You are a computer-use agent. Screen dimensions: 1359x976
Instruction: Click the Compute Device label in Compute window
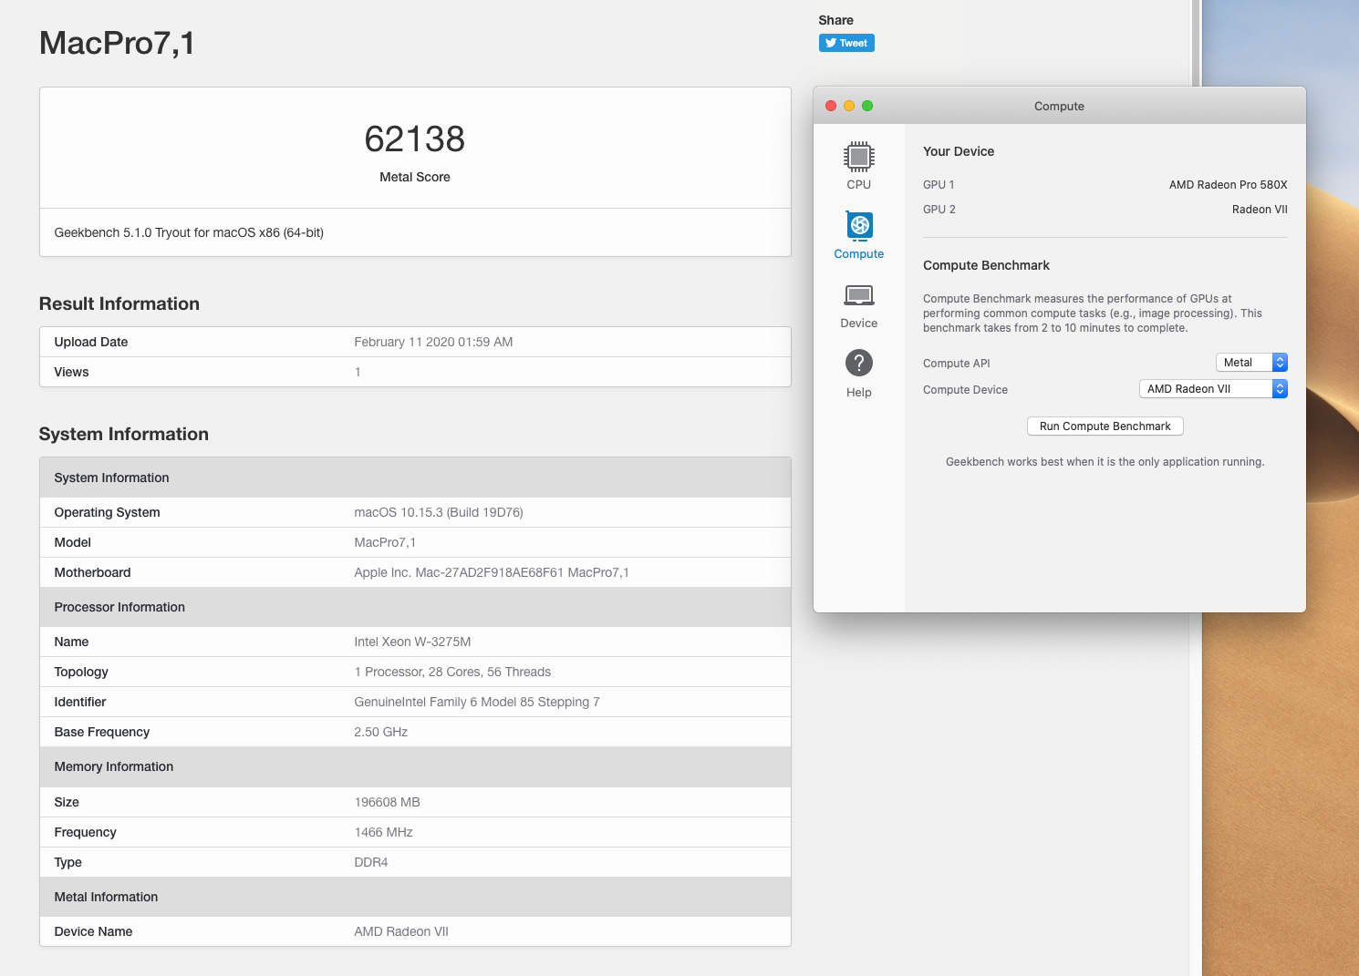pyautogui.click(x=965, y=390)
